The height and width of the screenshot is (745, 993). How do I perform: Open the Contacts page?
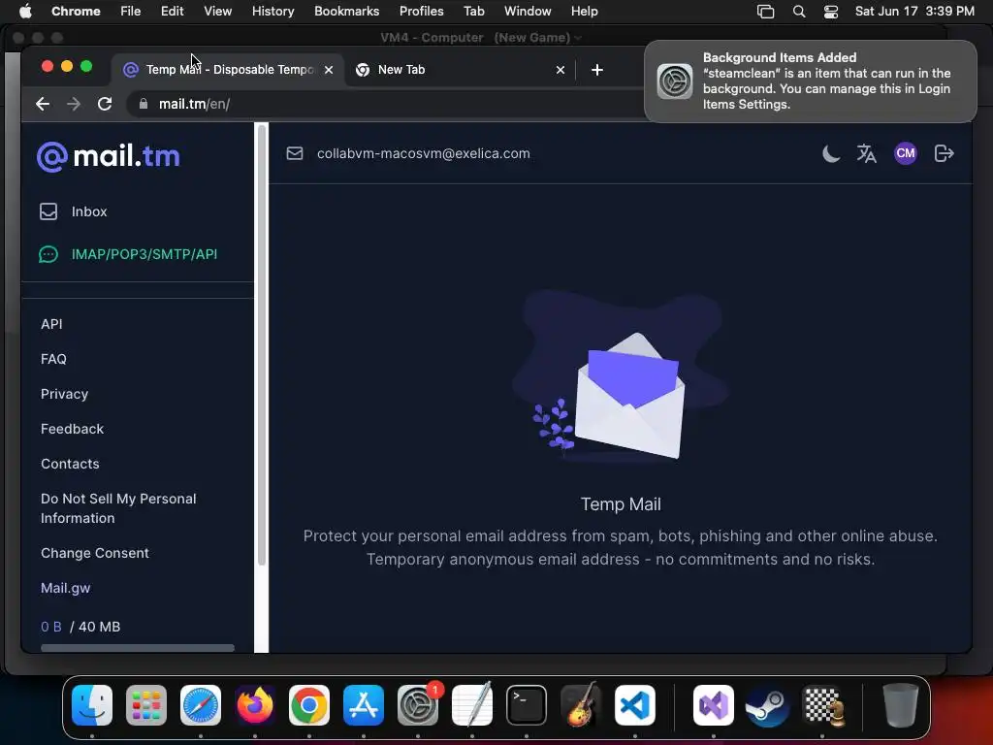(70, 464)
